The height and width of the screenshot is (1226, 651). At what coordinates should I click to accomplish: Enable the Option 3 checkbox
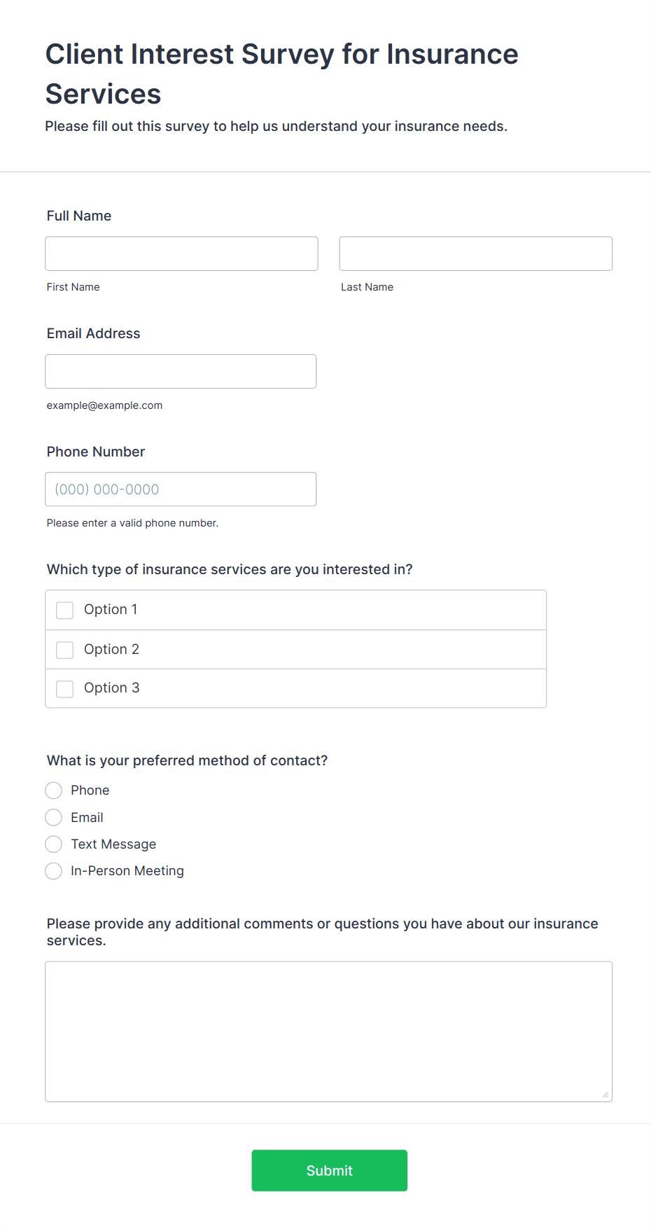(x=65, y=689)
